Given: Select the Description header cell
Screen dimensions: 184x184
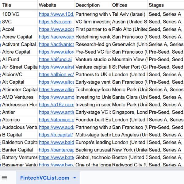Looking at the screenshot, I should tap(93, 5).
